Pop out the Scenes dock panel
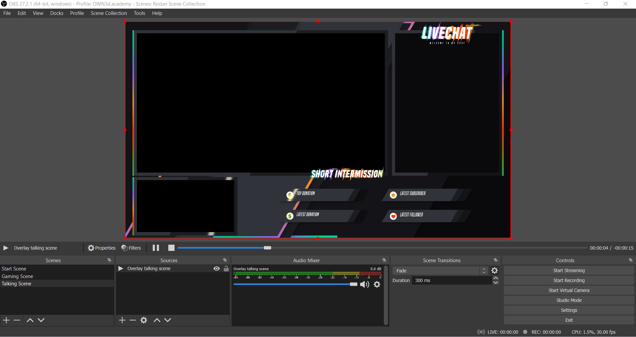636x337 pixels. 109,261
